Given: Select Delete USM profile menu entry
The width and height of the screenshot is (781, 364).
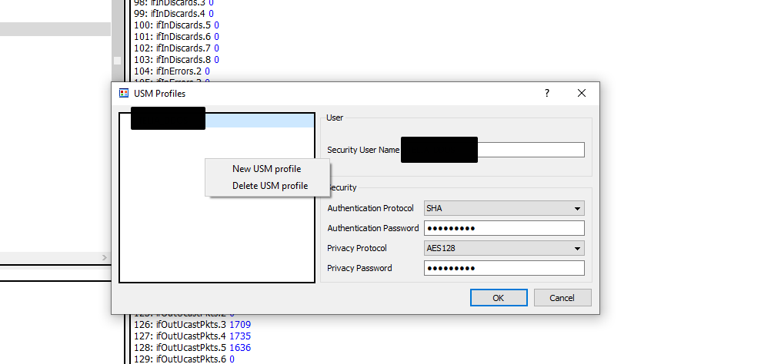Looking at the screenshot, I should 269,186.
